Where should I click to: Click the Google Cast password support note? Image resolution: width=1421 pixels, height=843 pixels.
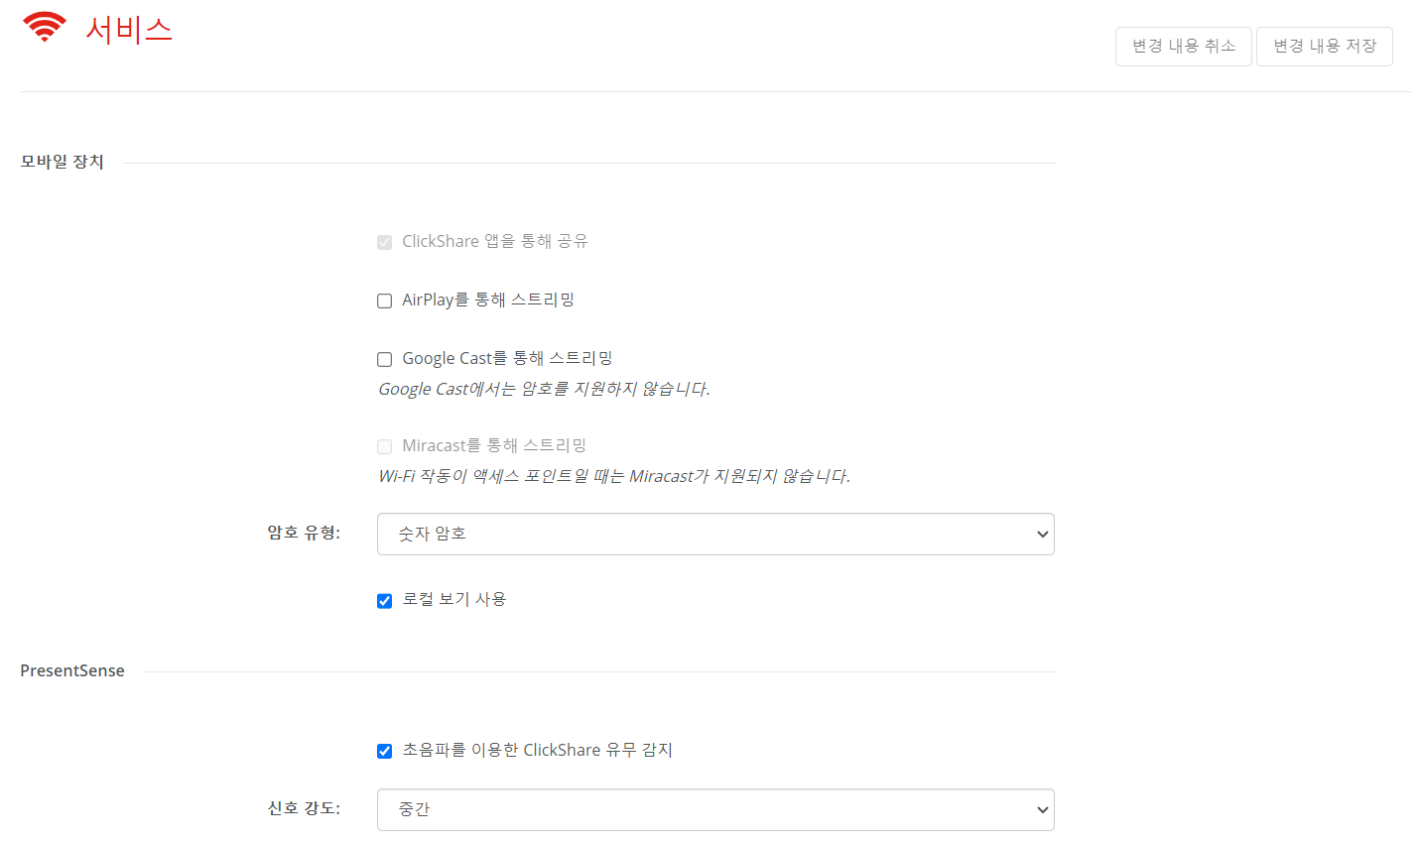[x=544, y=389]
